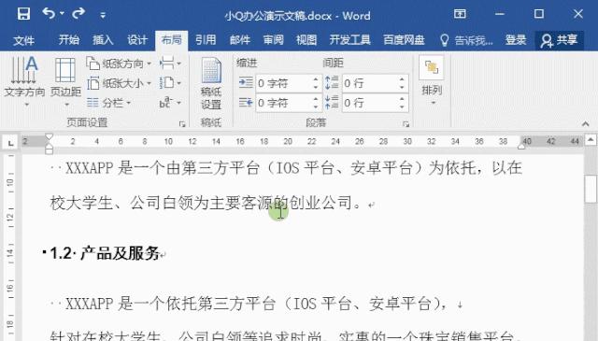598x341 pixels.
Task: Collapse the ribbon with the up chevron
Action: point(586,123)
